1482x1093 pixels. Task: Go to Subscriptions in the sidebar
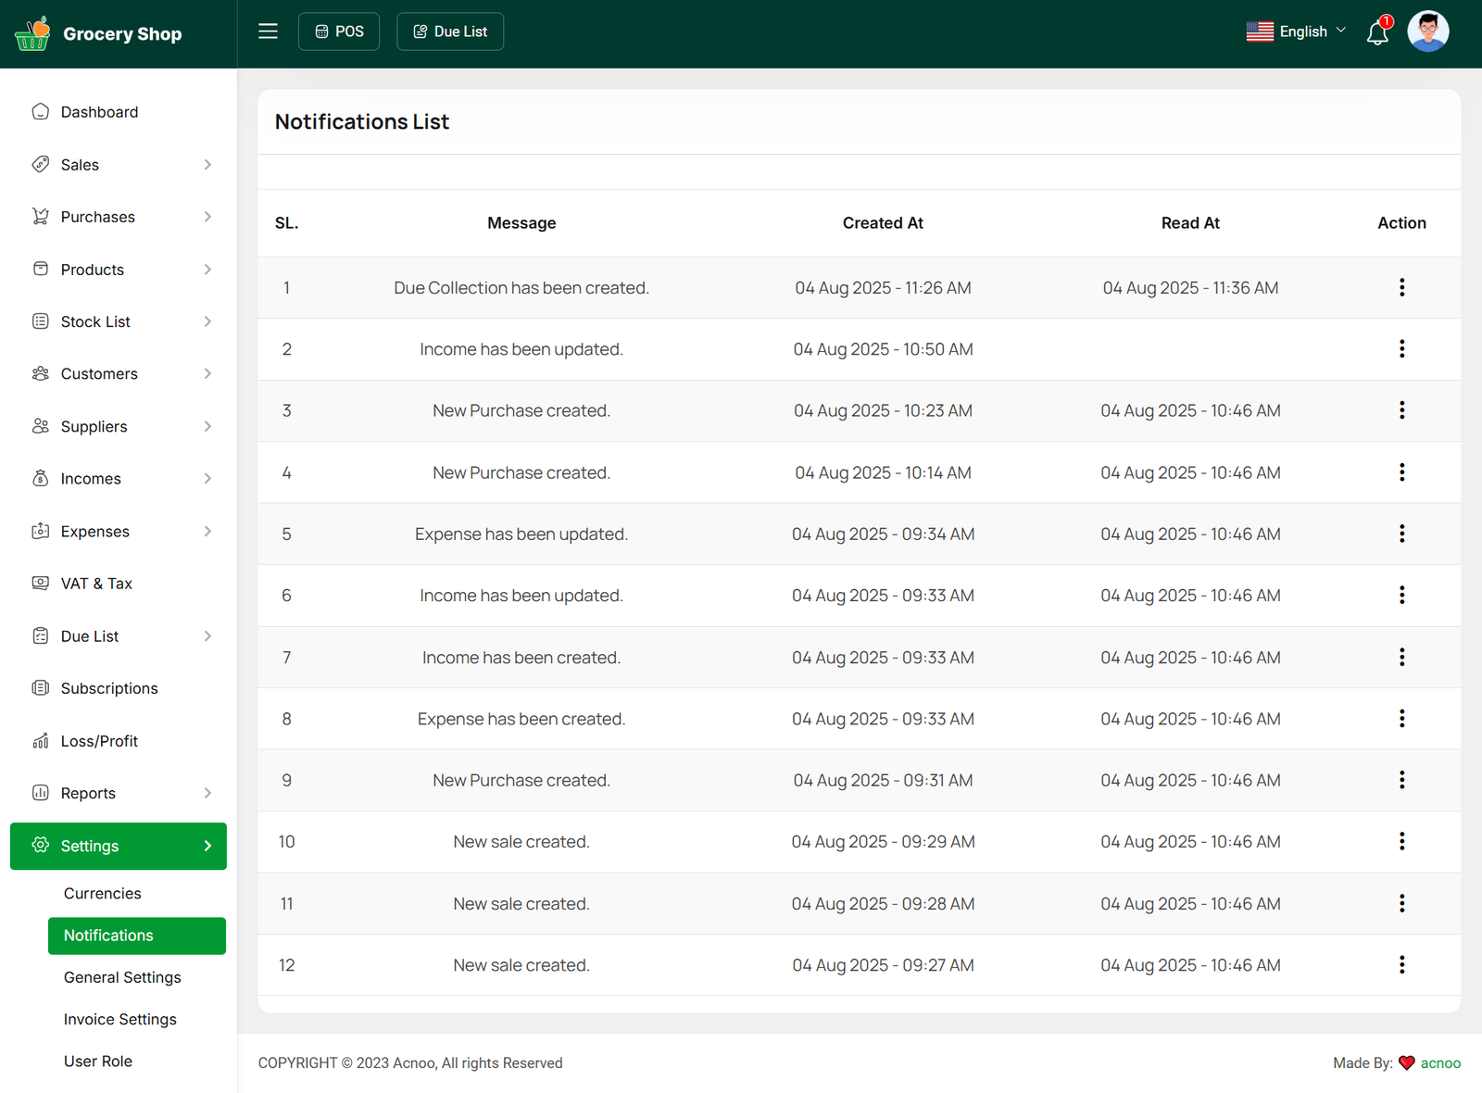[x=109, y=688]
